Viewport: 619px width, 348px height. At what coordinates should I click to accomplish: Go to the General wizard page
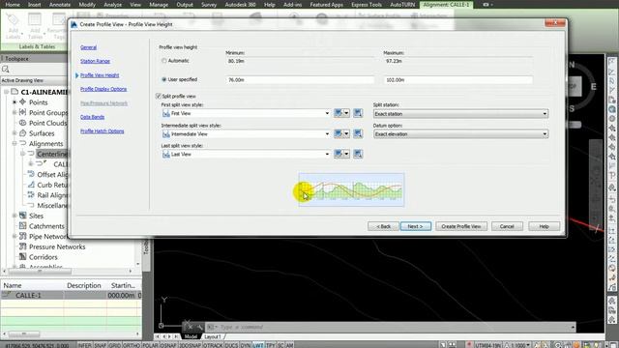click(x=88, y=47)
